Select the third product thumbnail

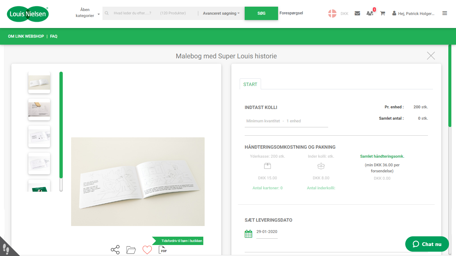pos(39,136)
